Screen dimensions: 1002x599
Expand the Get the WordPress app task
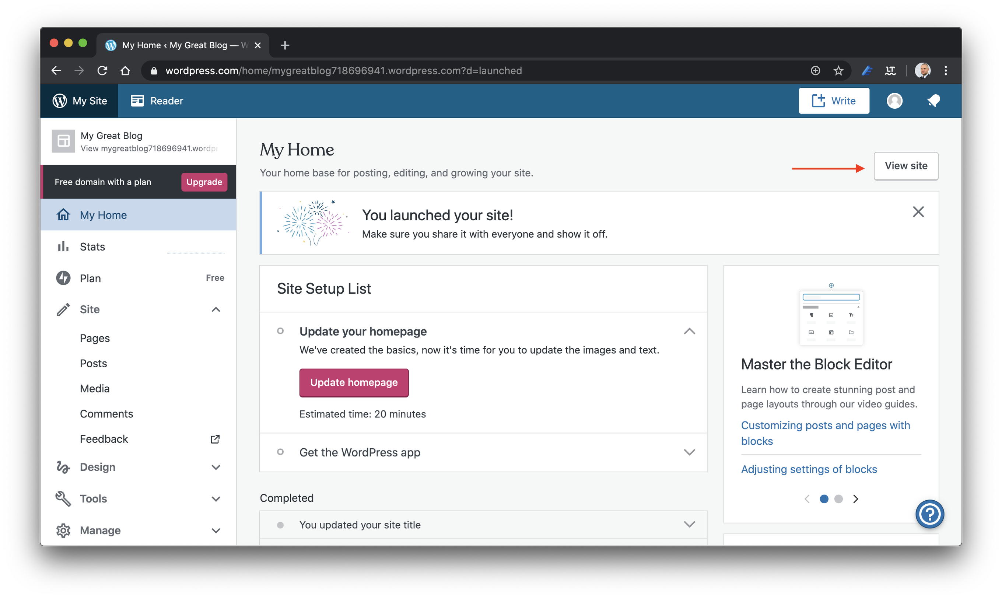[x=689, y=452]
